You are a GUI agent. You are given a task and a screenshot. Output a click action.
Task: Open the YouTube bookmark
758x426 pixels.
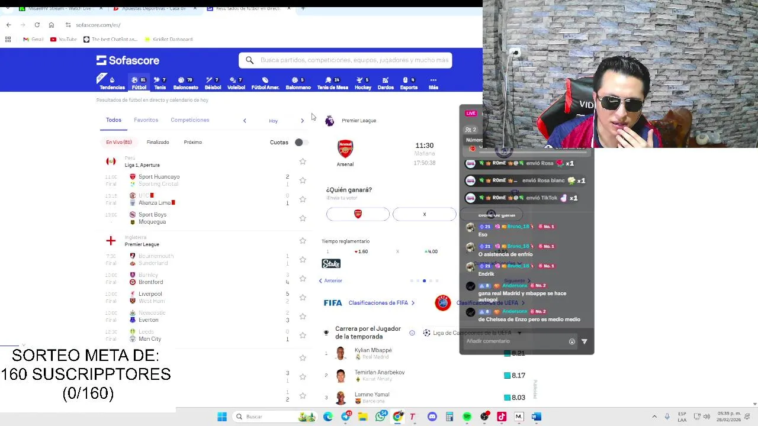pyautogui.click(x=63, y=39)
